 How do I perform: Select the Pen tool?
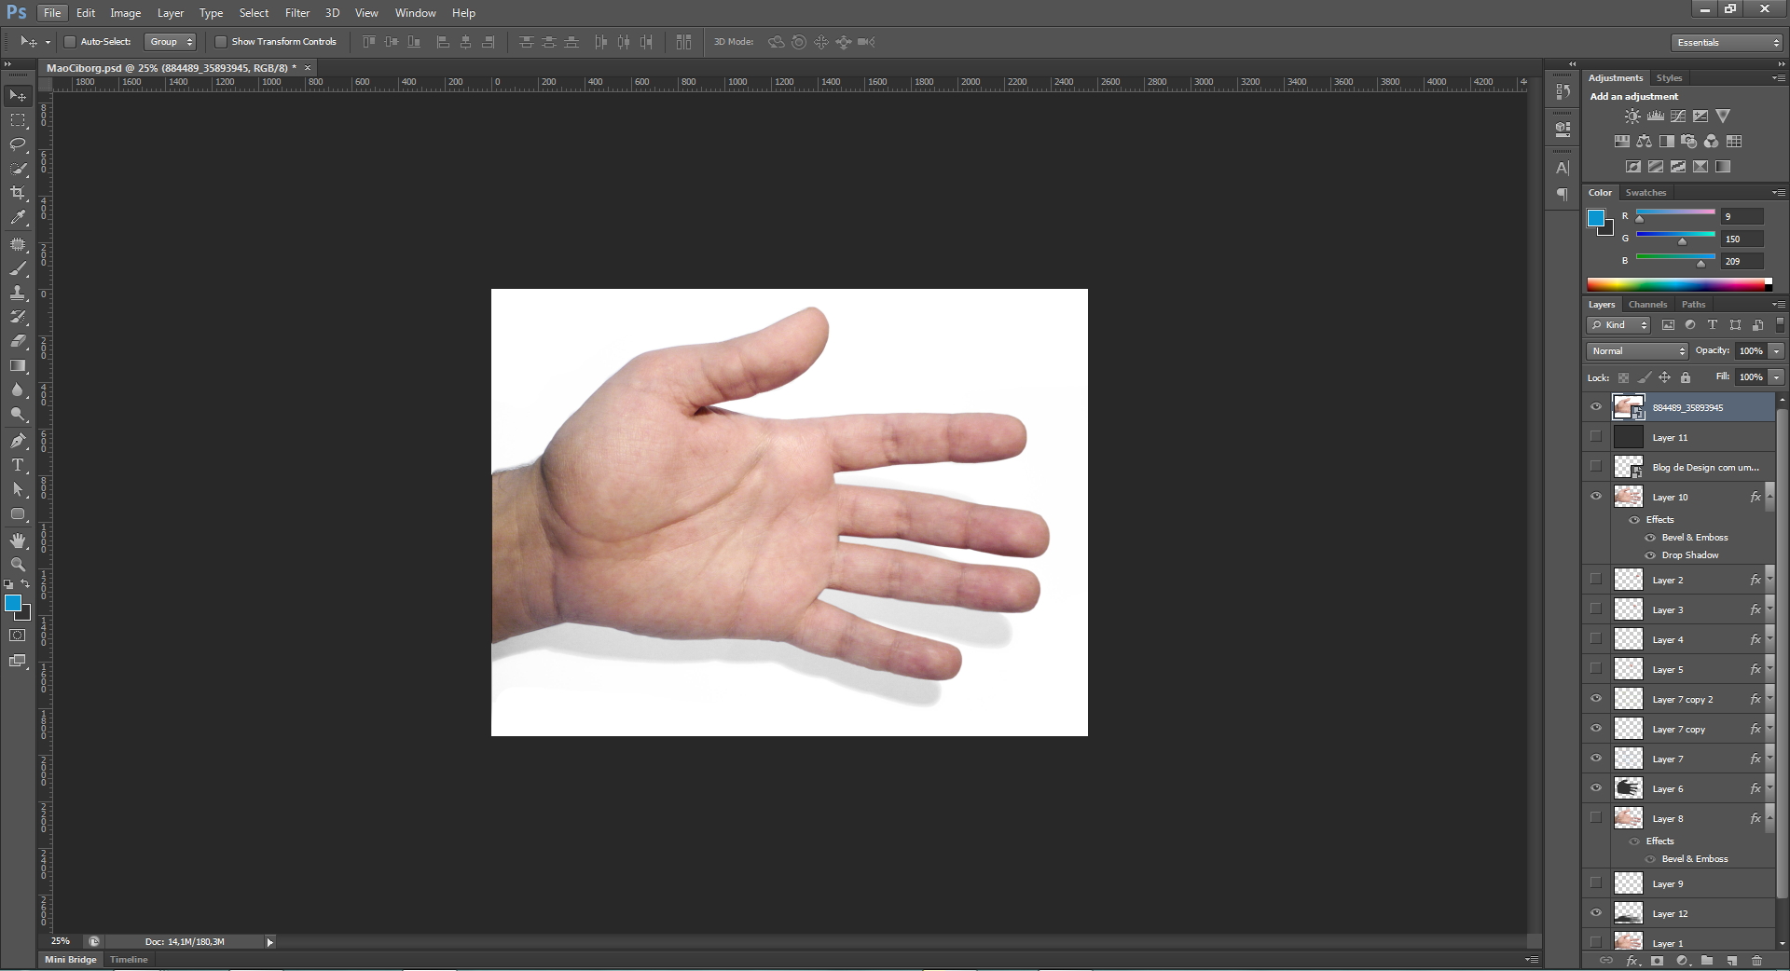pyautogui.click(x=18, y=441)
